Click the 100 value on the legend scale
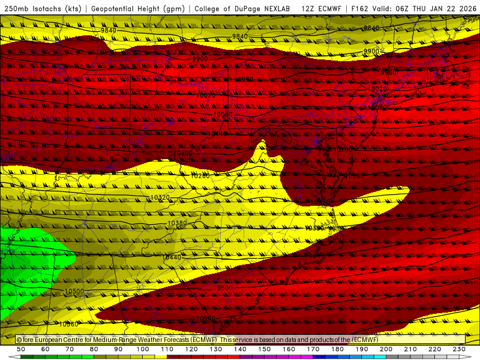The image size is (480, 360). [143, 349]
